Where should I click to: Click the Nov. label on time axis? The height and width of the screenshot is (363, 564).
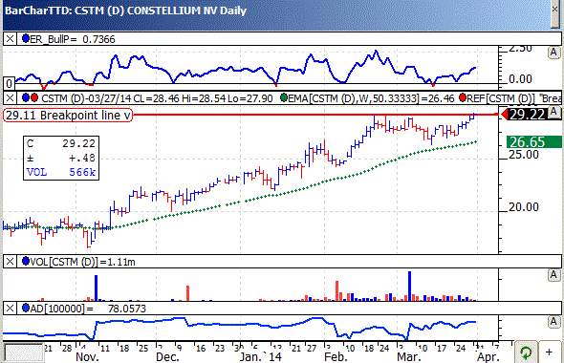[87, 357]
